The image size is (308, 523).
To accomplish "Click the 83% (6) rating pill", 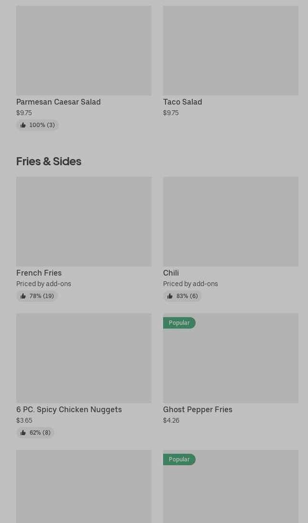I will click(x=182, y=296).
